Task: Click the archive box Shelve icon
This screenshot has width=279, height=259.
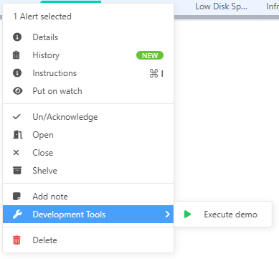Action: tap(17, 170)
